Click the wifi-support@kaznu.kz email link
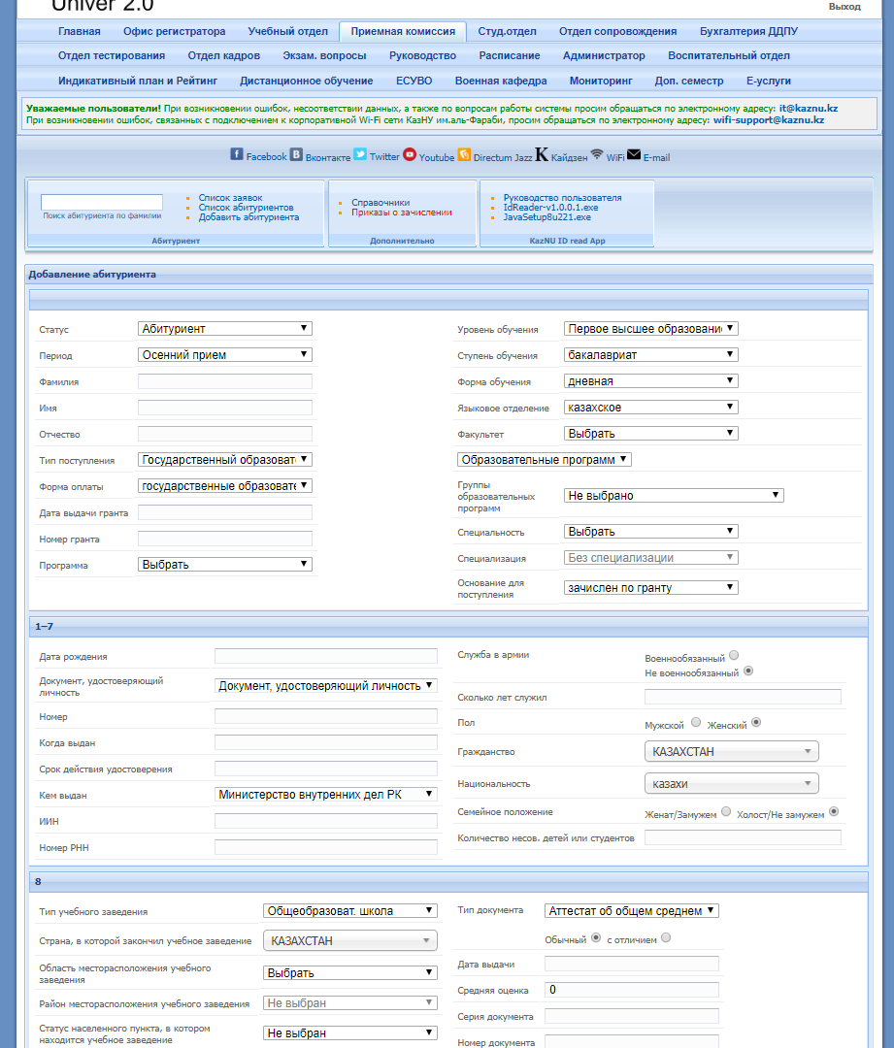The height and width of the screenshot is (1048, 894). point(769,120)
